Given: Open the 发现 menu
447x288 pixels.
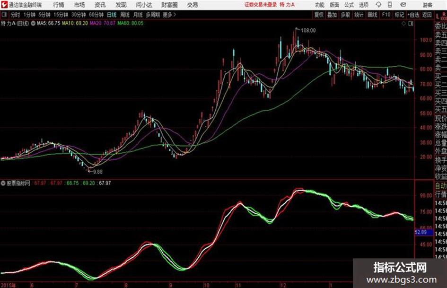Looking at the screenshot, I should (x=121, y=5).
